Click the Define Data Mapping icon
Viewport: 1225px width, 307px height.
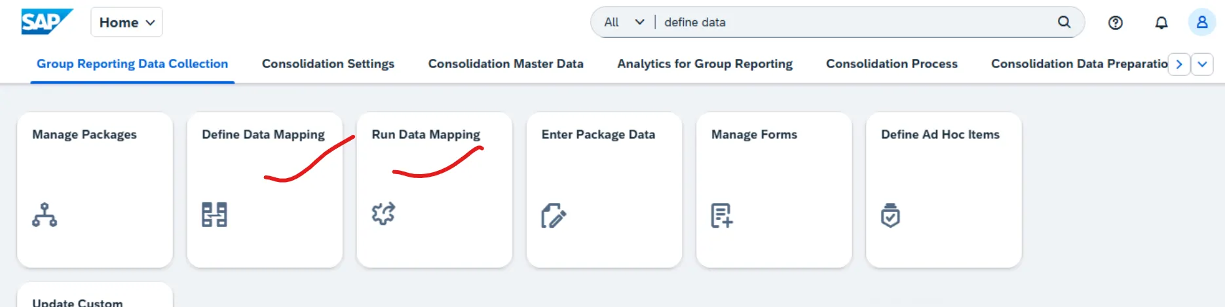pyautogui.click(x=214, y=215)
